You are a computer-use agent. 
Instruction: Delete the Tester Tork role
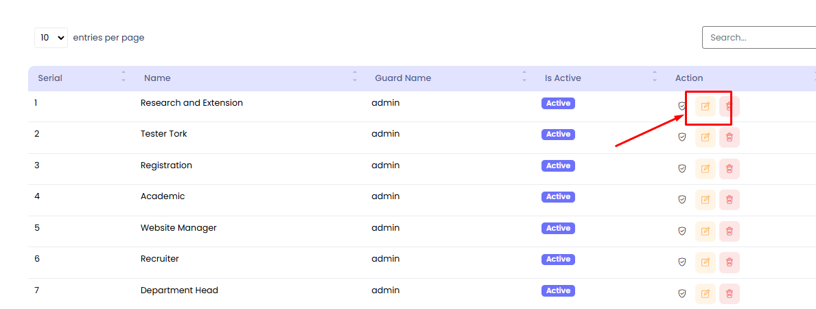pos(729,137)
